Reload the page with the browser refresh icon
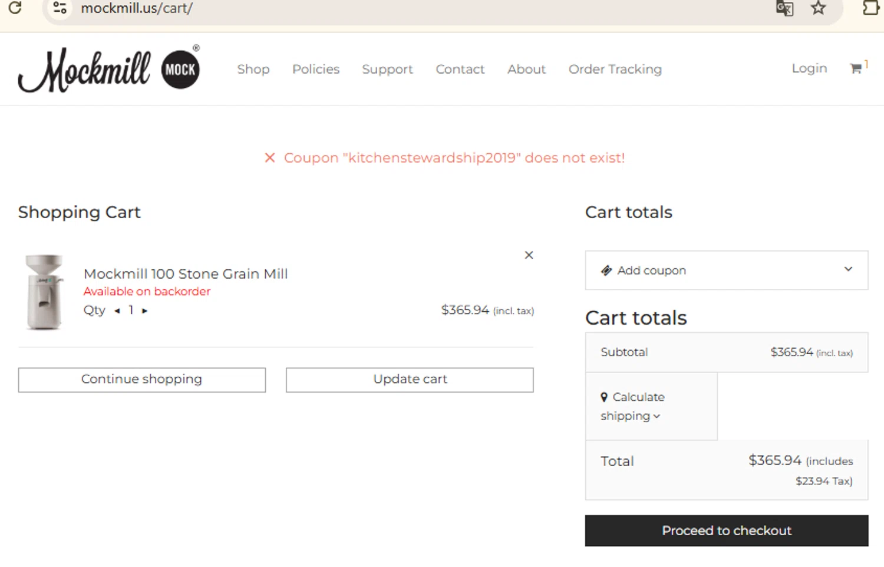This screenshot has height=567, width=884. tap(15, 8)
